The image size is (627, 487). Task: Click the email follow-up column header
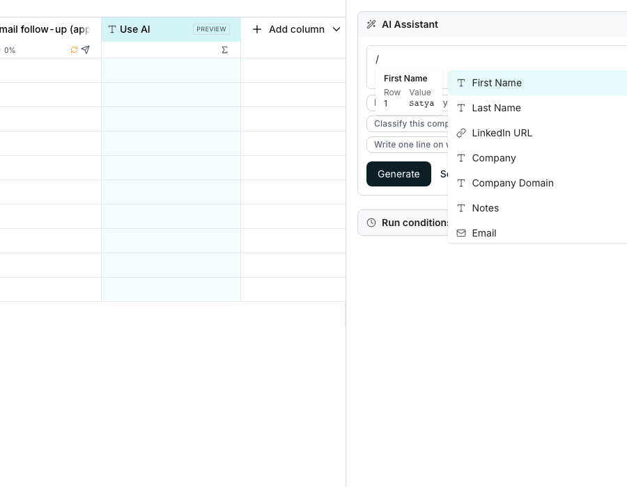(50, 29)
